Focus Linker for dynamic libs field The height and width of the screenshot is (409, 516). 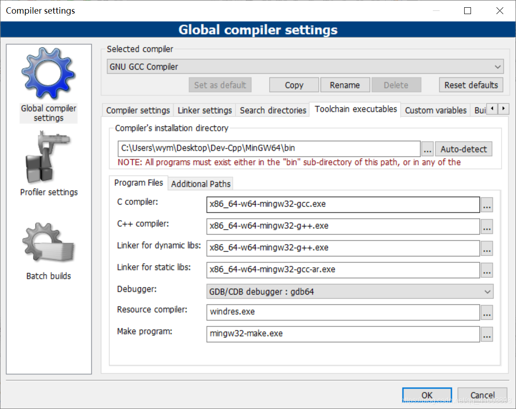(343, 248)
